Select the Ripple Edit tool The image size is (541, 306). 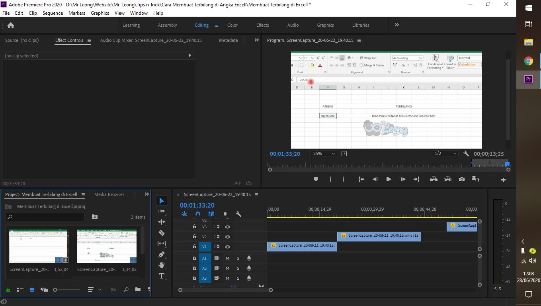161,222
